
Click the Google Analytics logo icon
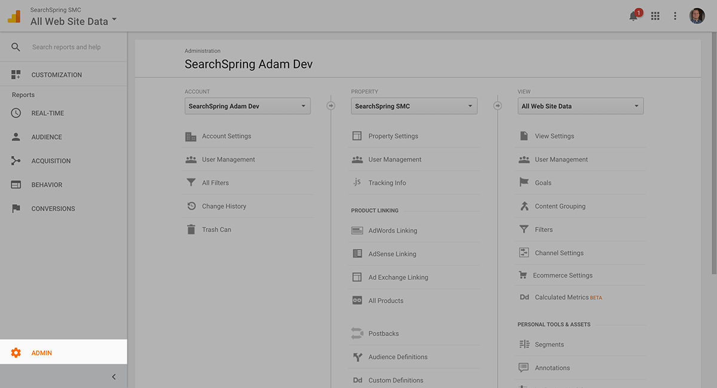click(14, 16)
